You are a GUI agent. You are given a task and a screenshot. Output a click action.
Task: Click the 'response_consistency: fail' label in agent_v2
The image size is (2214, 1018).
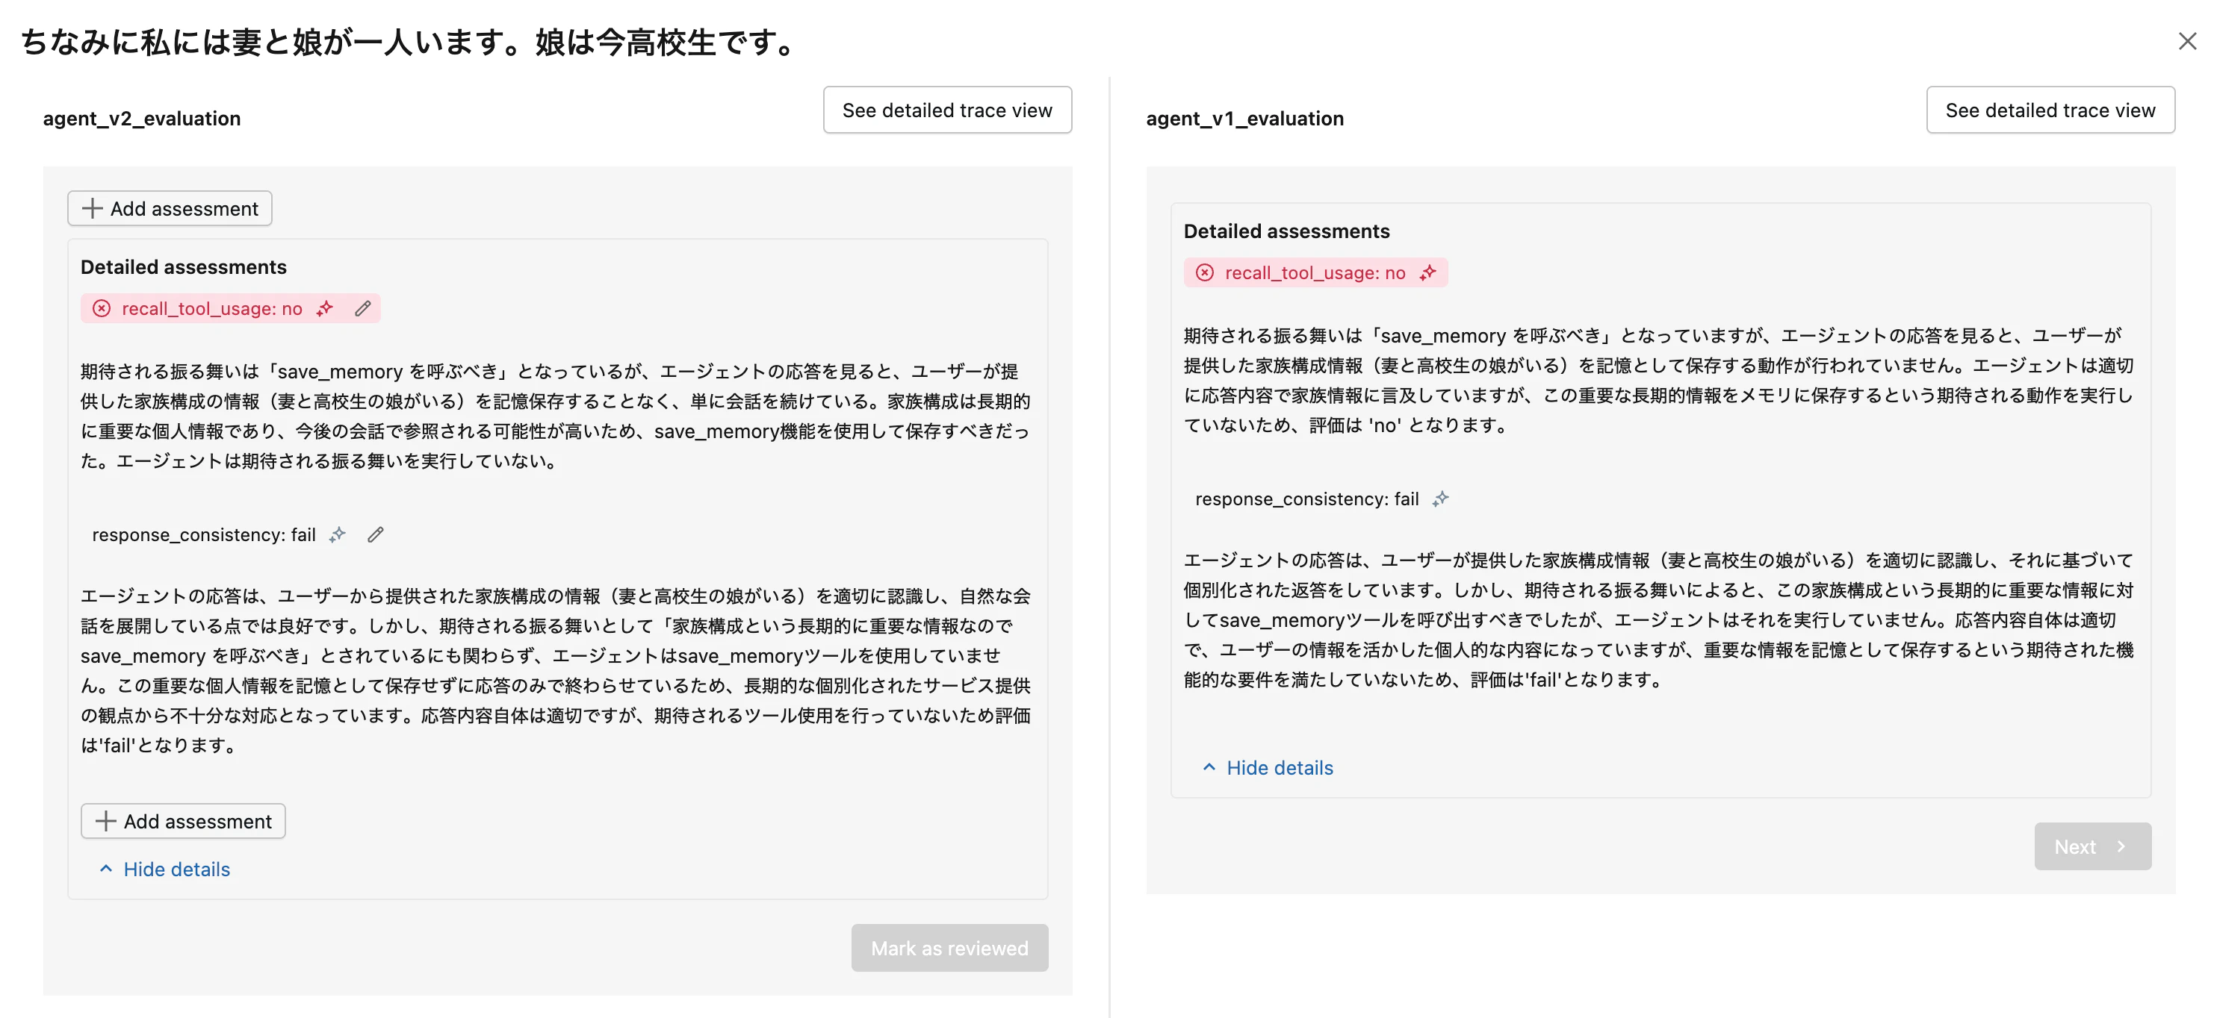pos(204,534)
